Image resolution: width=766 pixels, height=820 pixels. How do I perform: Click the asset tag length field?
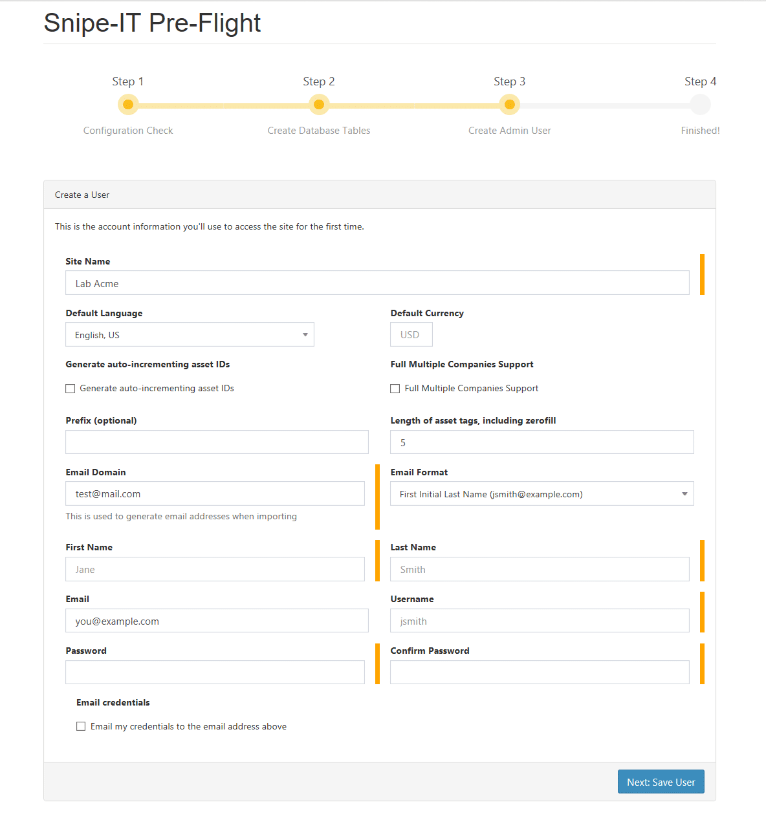542,442
